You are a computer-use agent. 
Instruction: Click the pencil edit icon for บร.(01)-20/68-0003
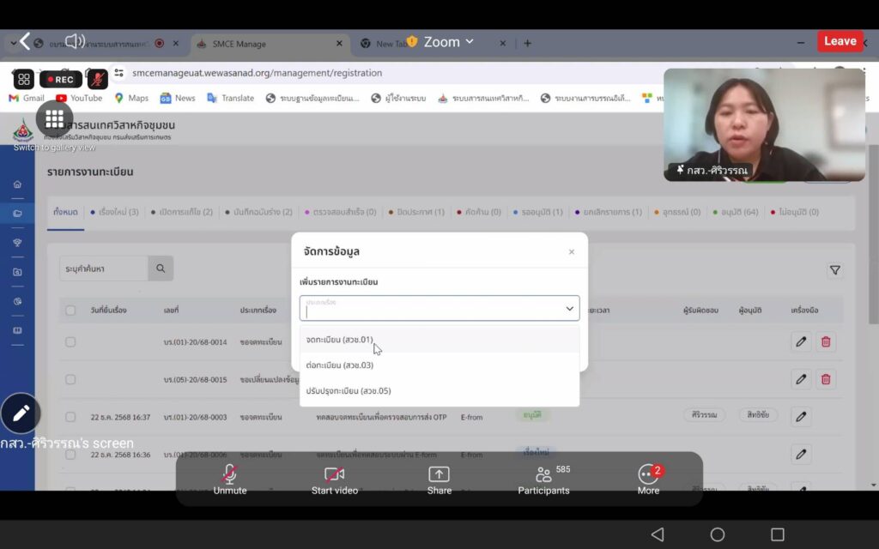pyautogui.click(x=801, y=417)
